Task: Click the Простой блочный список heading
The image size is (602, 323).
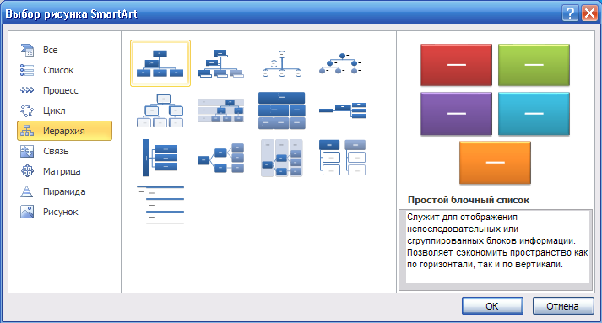Action: pos(469,200)
